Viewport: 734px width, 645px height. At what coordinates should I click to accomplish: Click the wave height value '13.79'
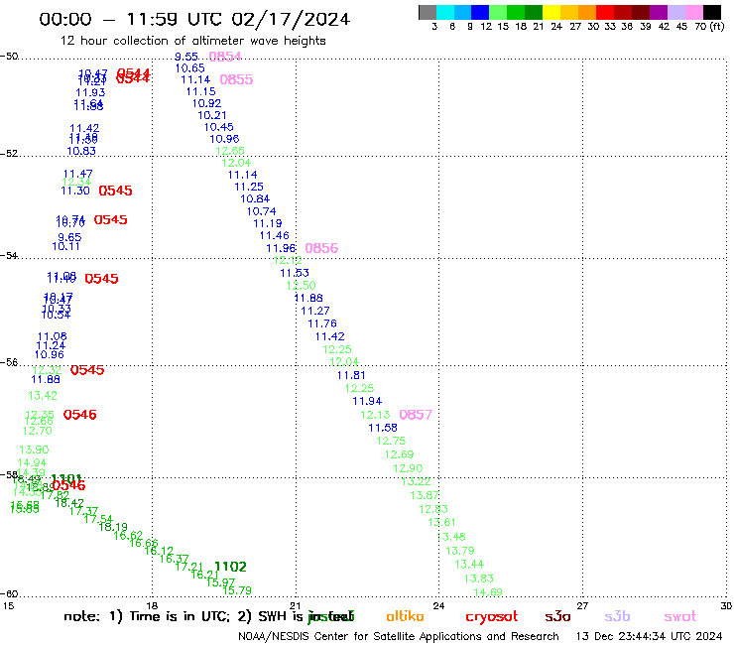[459, 551]
